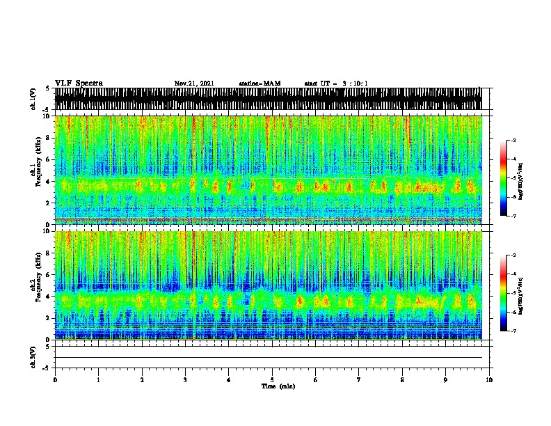
Task: Click the ch.1 waveform strip at top
Action: 269,99
